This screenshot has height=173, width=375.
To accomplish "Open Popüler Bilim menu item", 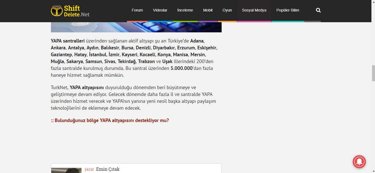I will click(288, 10).
